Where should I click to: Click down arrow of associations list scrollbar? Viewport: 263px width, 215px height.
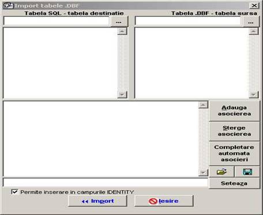point(203,172)
